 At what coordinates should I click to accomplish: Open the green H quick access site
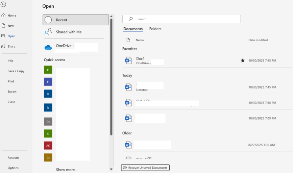click(x=48, y=70)
